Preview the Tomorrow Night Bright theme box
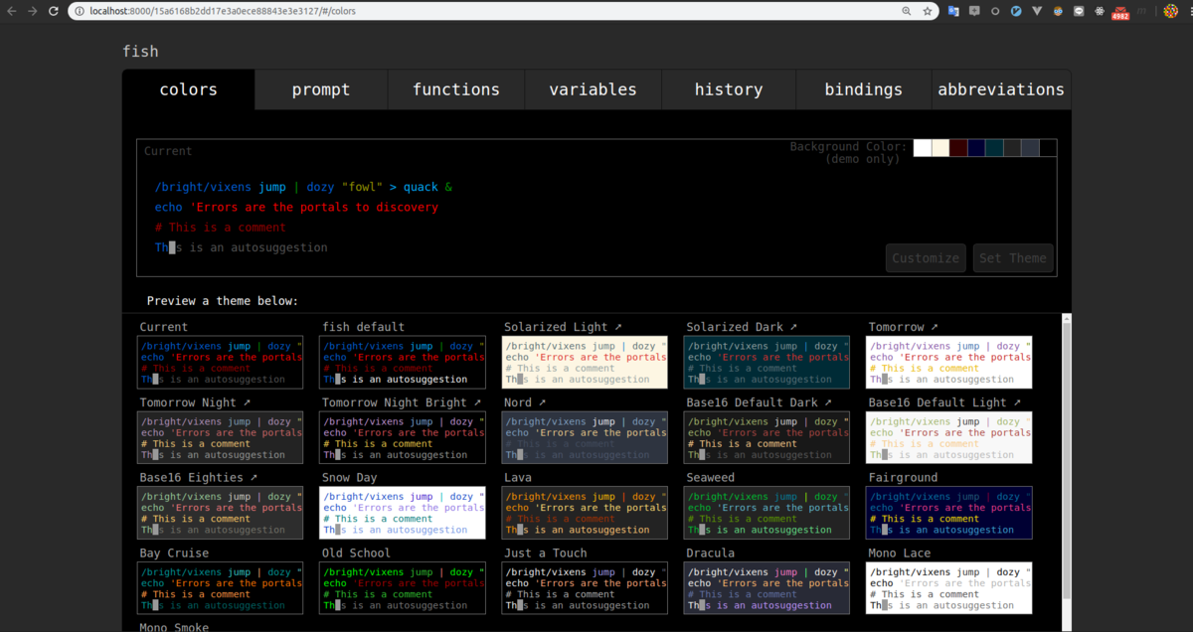Viewport: 1193px width, 632px height. pos(402,437)
